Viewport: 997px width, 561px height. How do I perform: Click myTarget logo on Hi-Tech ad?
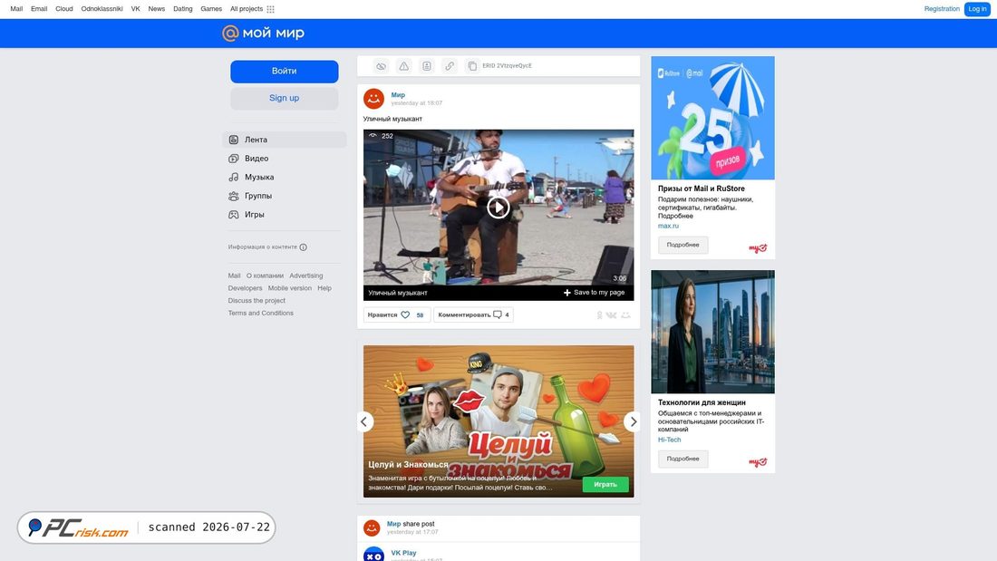758,462
